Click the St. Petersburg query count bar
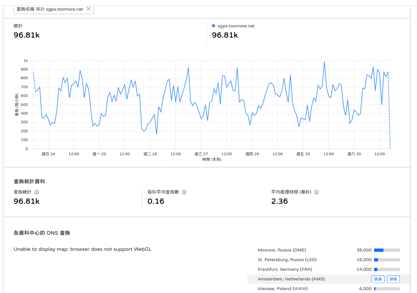 coord(387,260)
